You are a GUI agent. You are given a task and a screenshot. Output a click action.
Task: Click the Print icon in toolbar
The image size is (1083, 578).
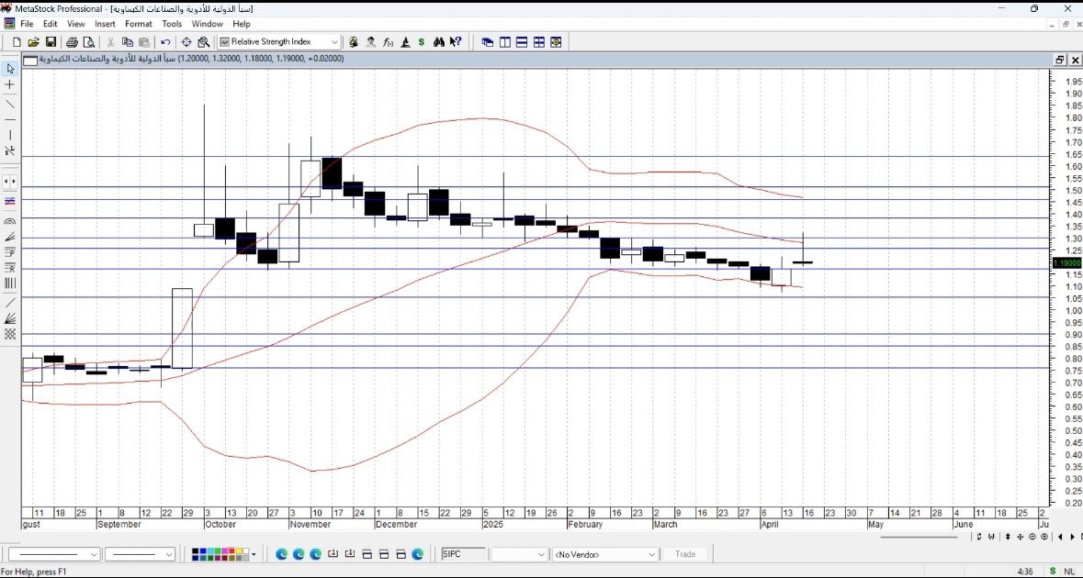click(72, 42)
